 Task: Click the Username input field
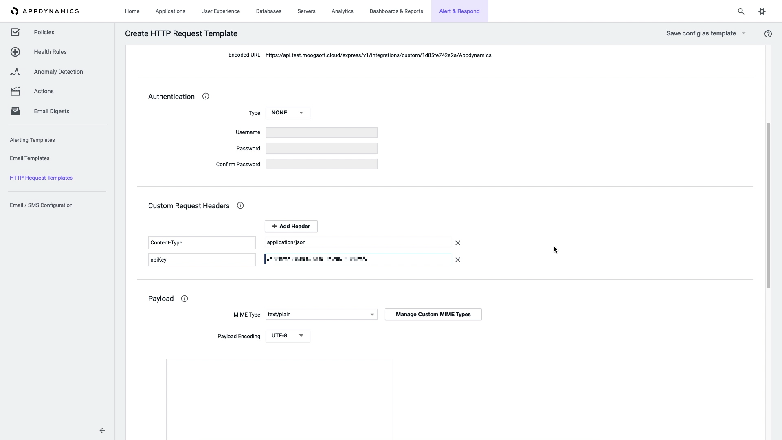click(x=321, y=132)
